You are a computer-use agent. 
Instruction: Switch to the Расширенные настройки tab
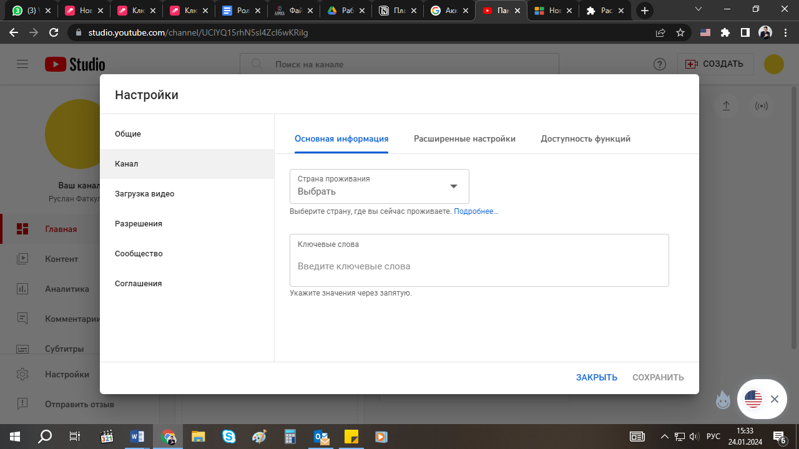[x=464, y=138]
